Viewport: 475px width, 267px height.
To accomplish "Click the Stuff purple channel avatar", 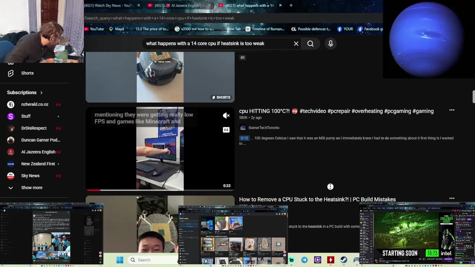I will 11,116.
